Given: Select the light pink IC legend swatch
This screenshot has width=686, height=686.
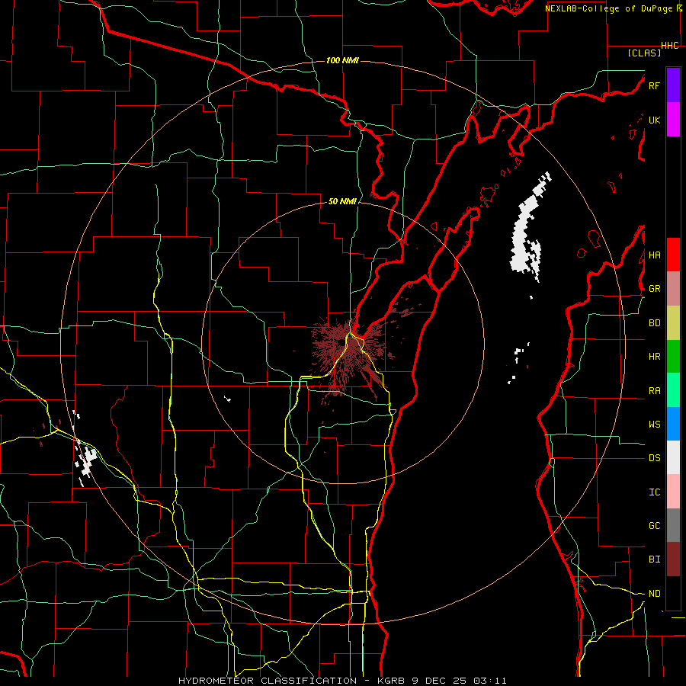Looking at the screenshot, I should 673,492.
